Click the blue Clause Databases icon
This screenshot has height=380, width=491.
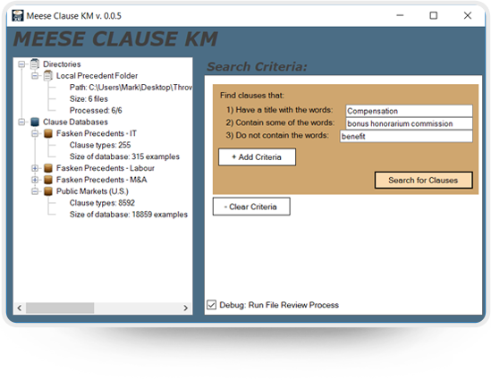pos(35,122)
